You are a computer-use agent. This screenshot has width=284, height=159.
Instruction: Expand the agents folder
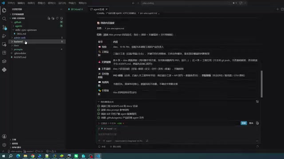[x=19, y=26]
